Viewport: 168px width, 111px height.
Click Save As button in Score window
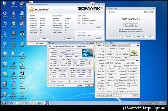pyautogui.click(x=118, y=37)
